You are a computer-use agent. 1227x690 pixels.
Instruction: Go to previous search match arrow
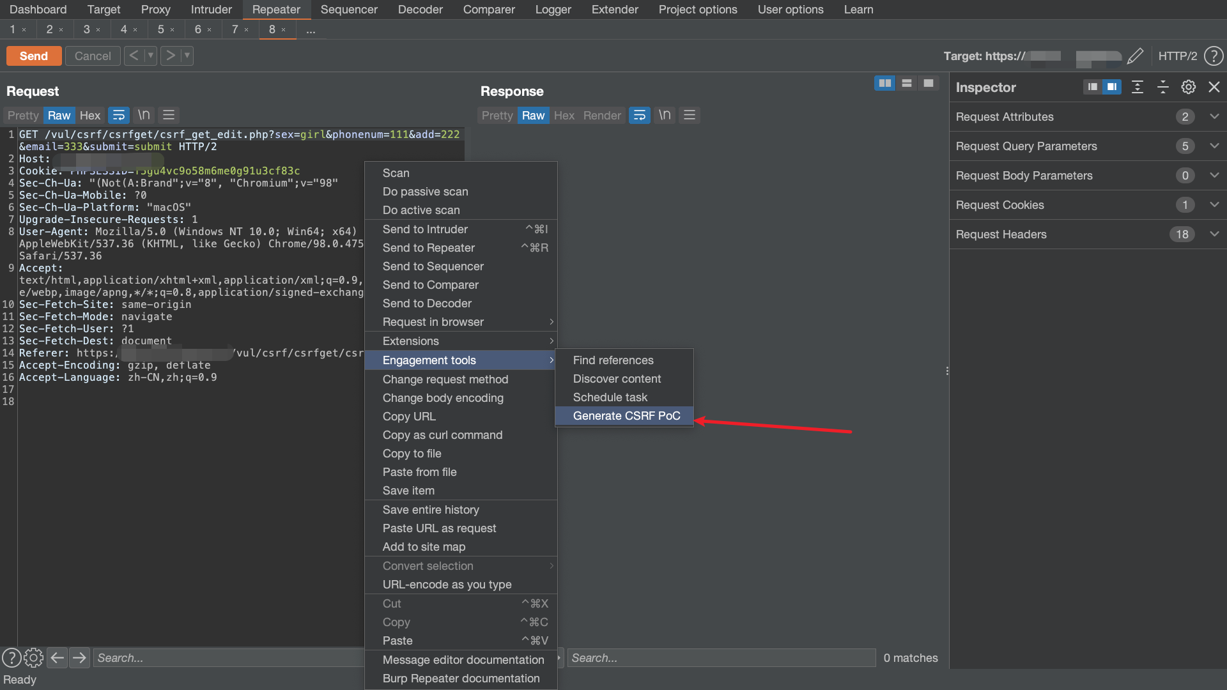click(58, 657)
